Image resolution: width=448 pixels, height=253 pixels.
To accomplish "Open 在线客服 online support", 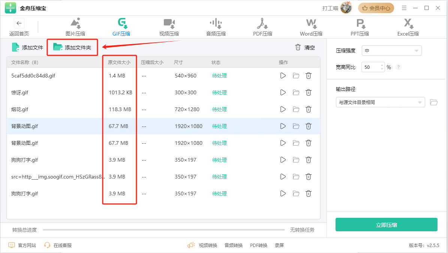I will point(58,245).
